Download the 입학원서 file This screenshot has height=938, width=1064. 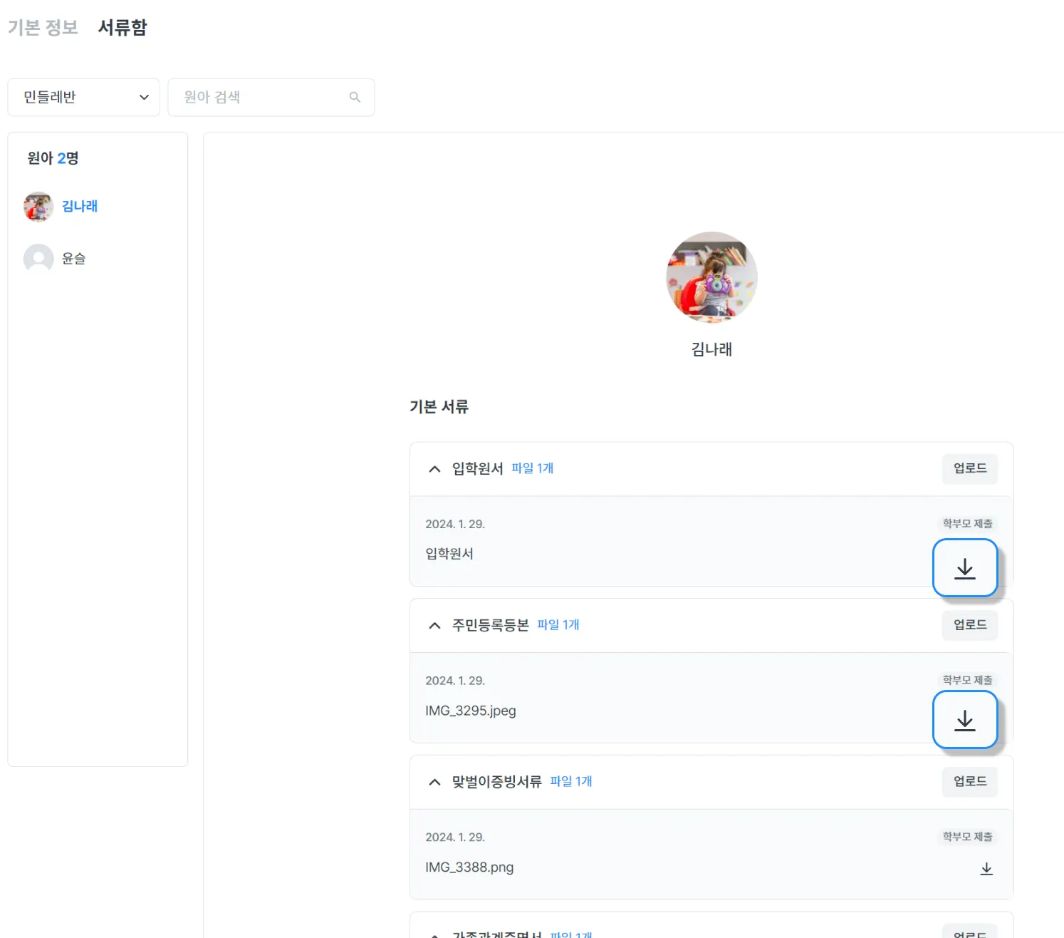pyautogui.click(x=965, y=568)
